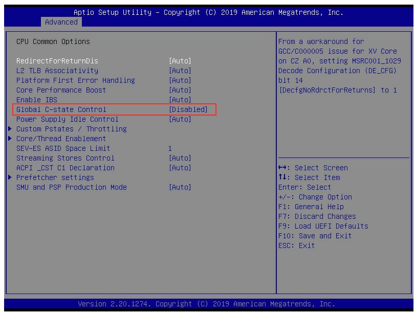Image resolution: width=415 pixels, height=314 pixels.
Task: Change Power Supply Idle Control [Auto] value
Action: point(180,119)
